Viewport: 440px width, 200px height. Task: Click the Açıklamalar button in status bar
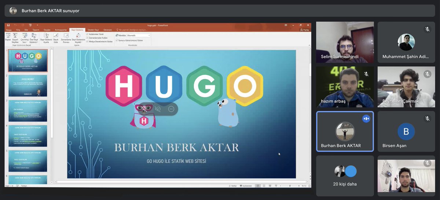246,186
